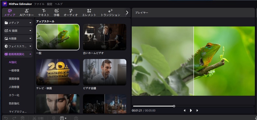257x120 pixels.
Task: Redo the last action
Action: coord(14,118)
